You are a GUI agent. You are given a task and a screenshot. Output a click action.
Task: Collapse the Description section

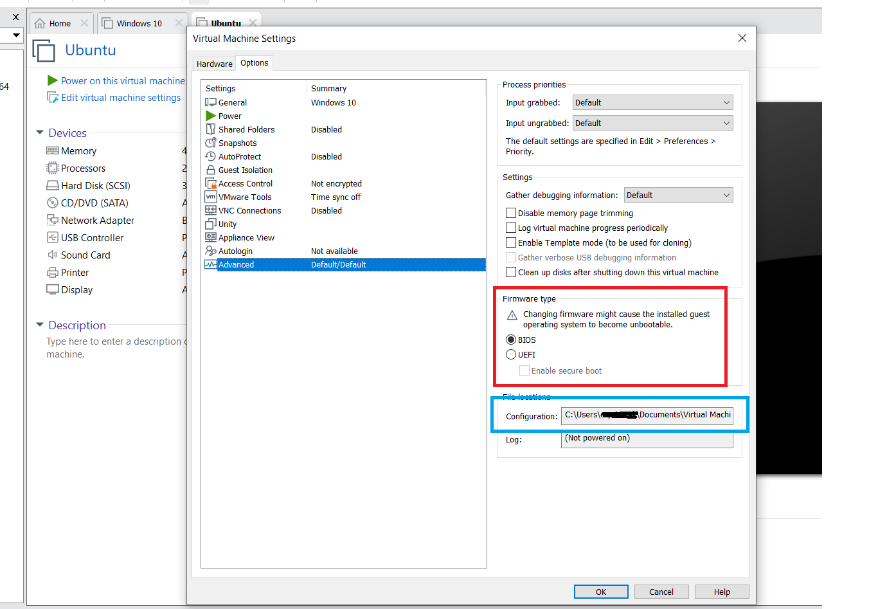click(40, 325)
